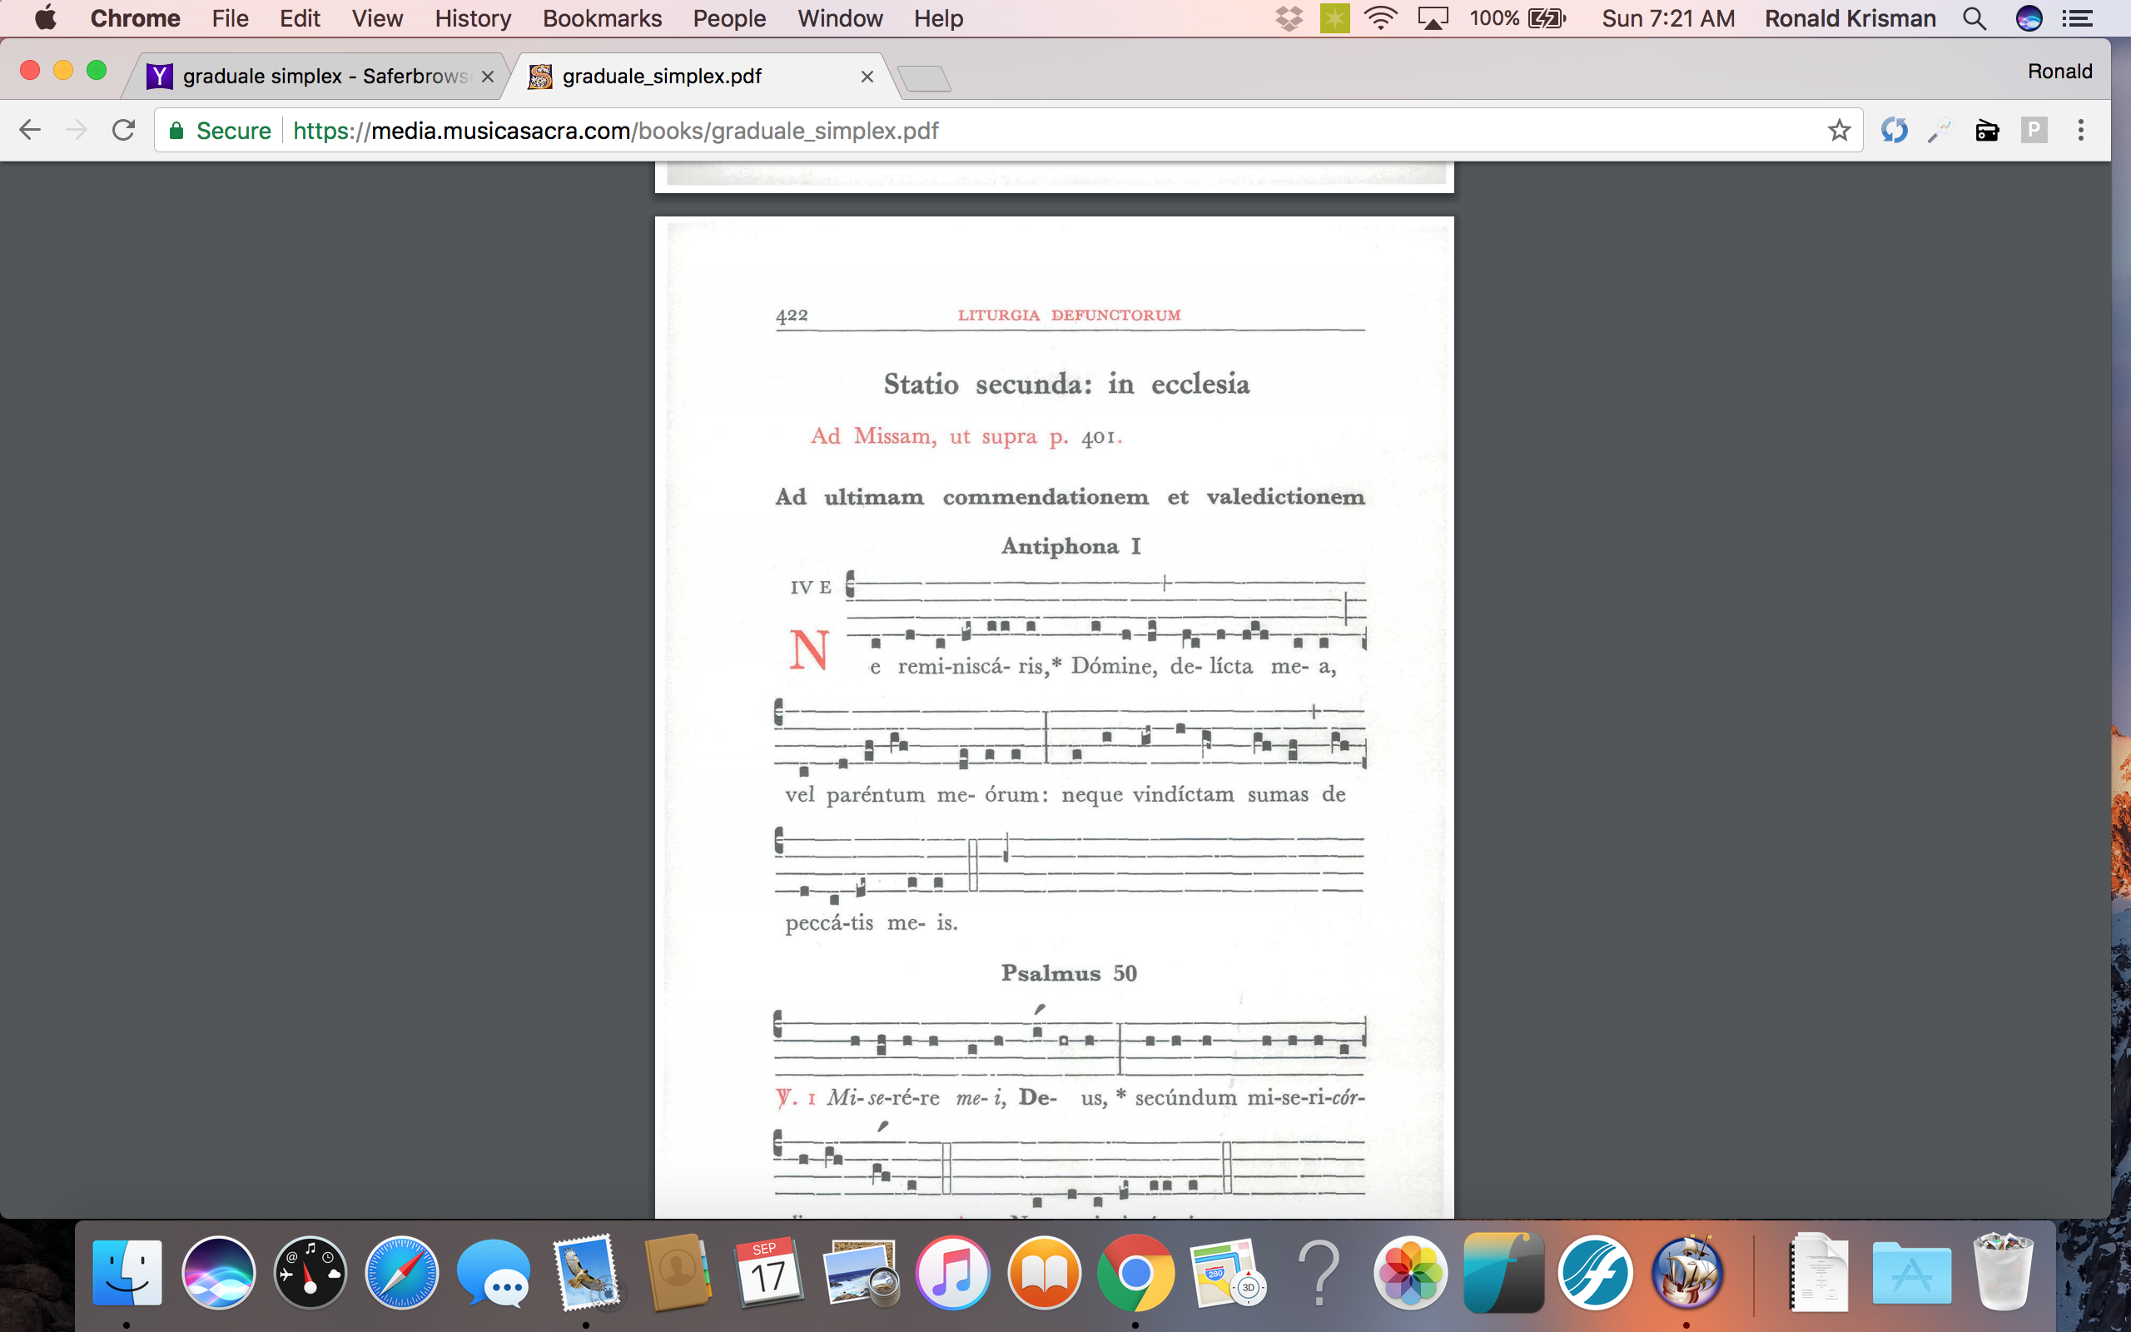Open Calendar showing Sep 17
The height and width of the screenshot is (1332, 2131).
click(x=767, y=1273)
